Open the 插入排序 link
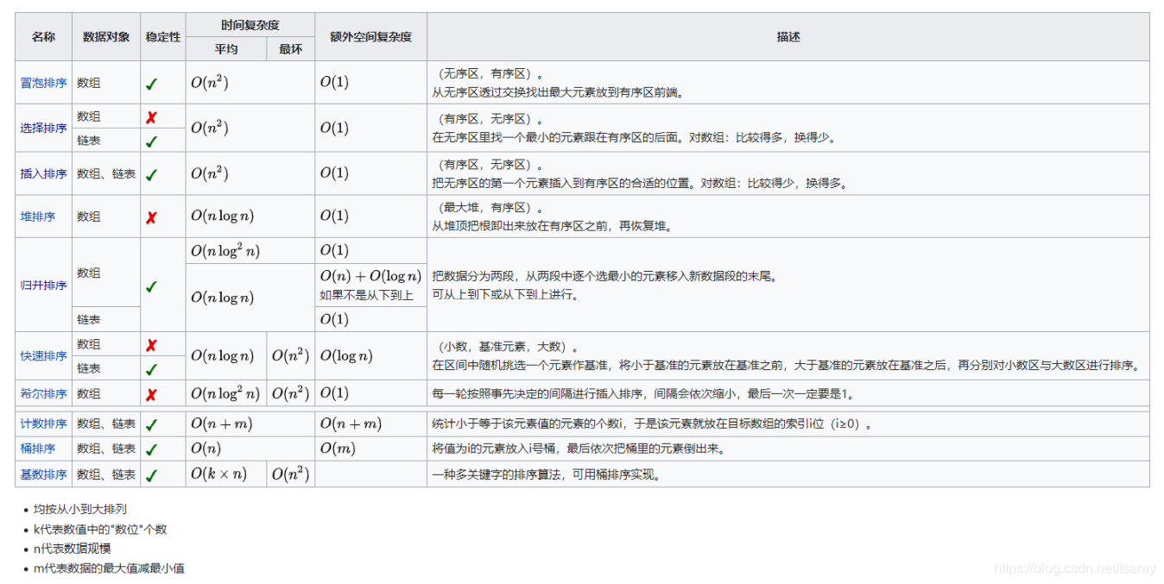The height and width of the screenshot is (584, 1164). tap(42, 173)
